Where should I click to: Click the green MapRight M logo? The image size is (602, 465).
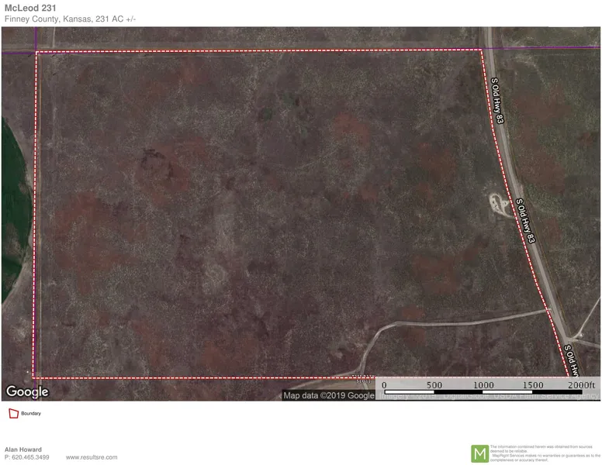point(480,453)
